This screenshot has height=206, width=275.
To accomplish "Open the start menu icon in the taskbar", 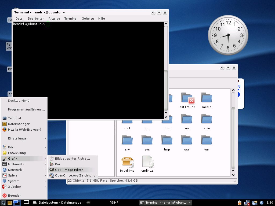I will tap(3, 203).
